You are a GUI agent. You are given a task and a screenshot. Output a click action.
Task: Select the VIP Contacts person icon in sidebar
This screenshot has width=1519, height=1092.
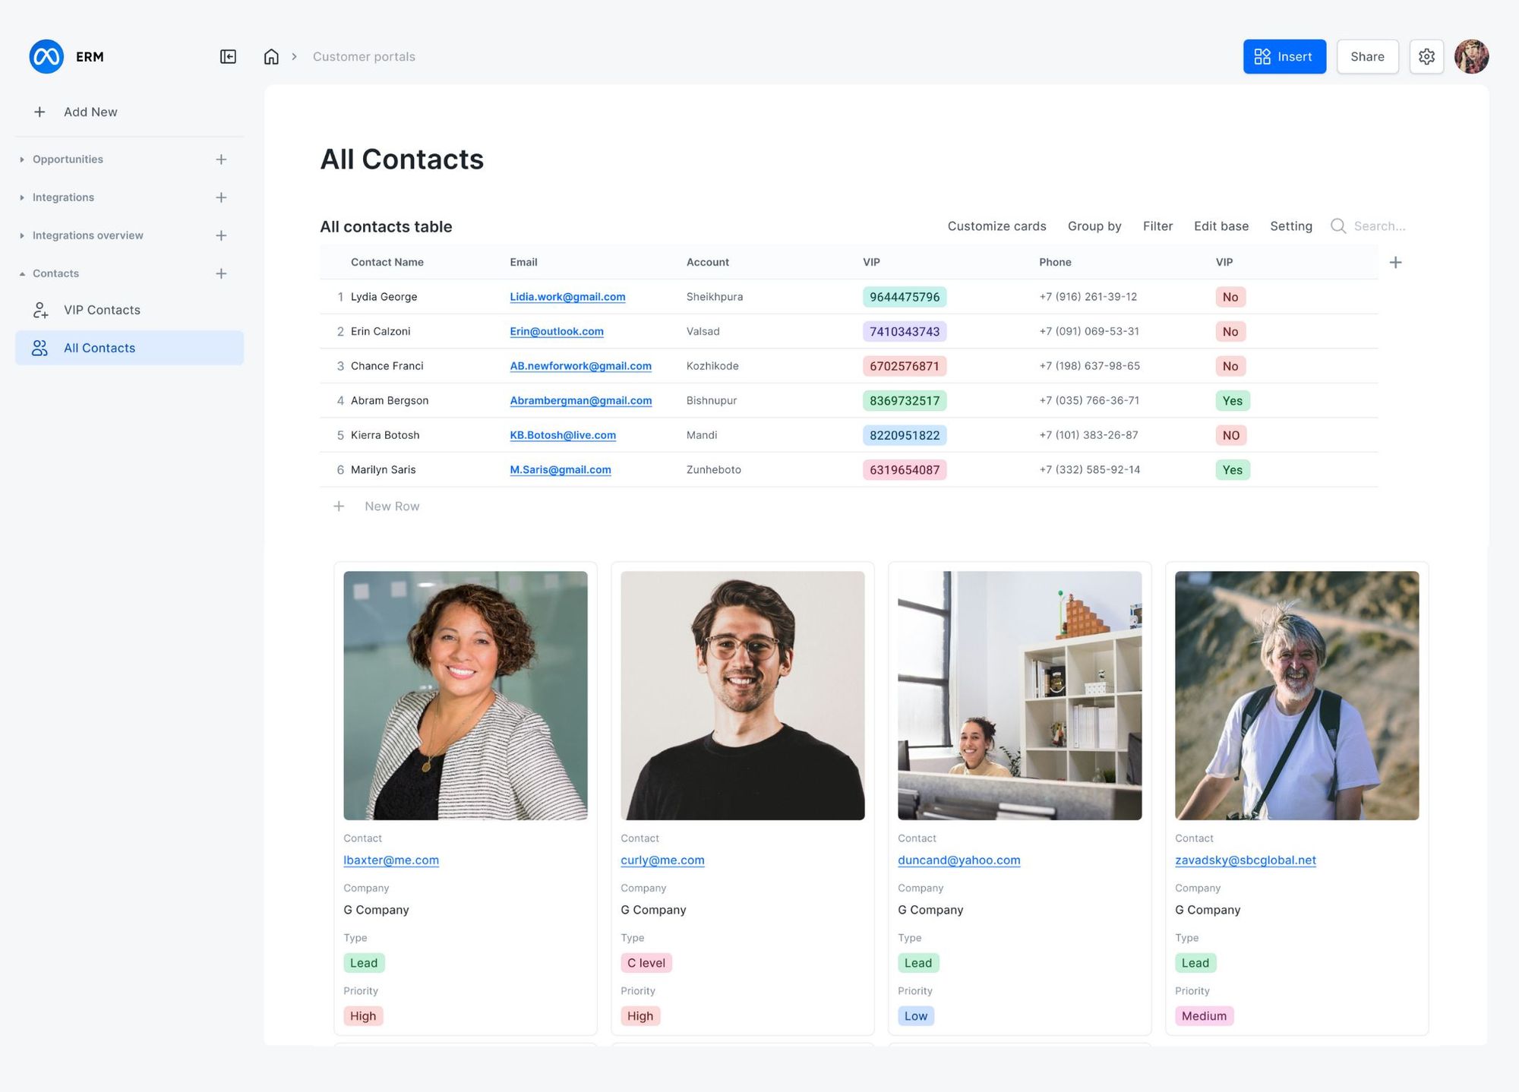(40, 310)
